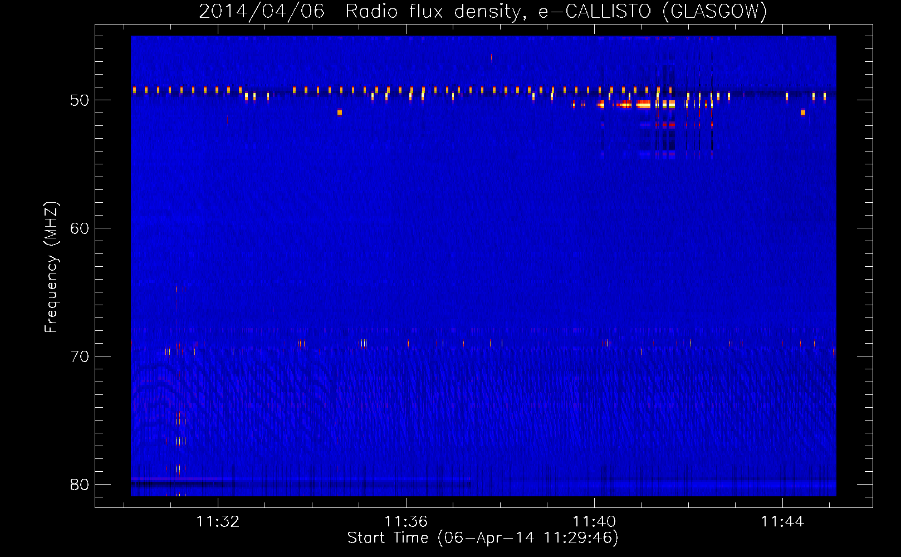Click the 11:44 time tick label
The height and width of the screenshot is (557, 901).
tap(782, 521)
